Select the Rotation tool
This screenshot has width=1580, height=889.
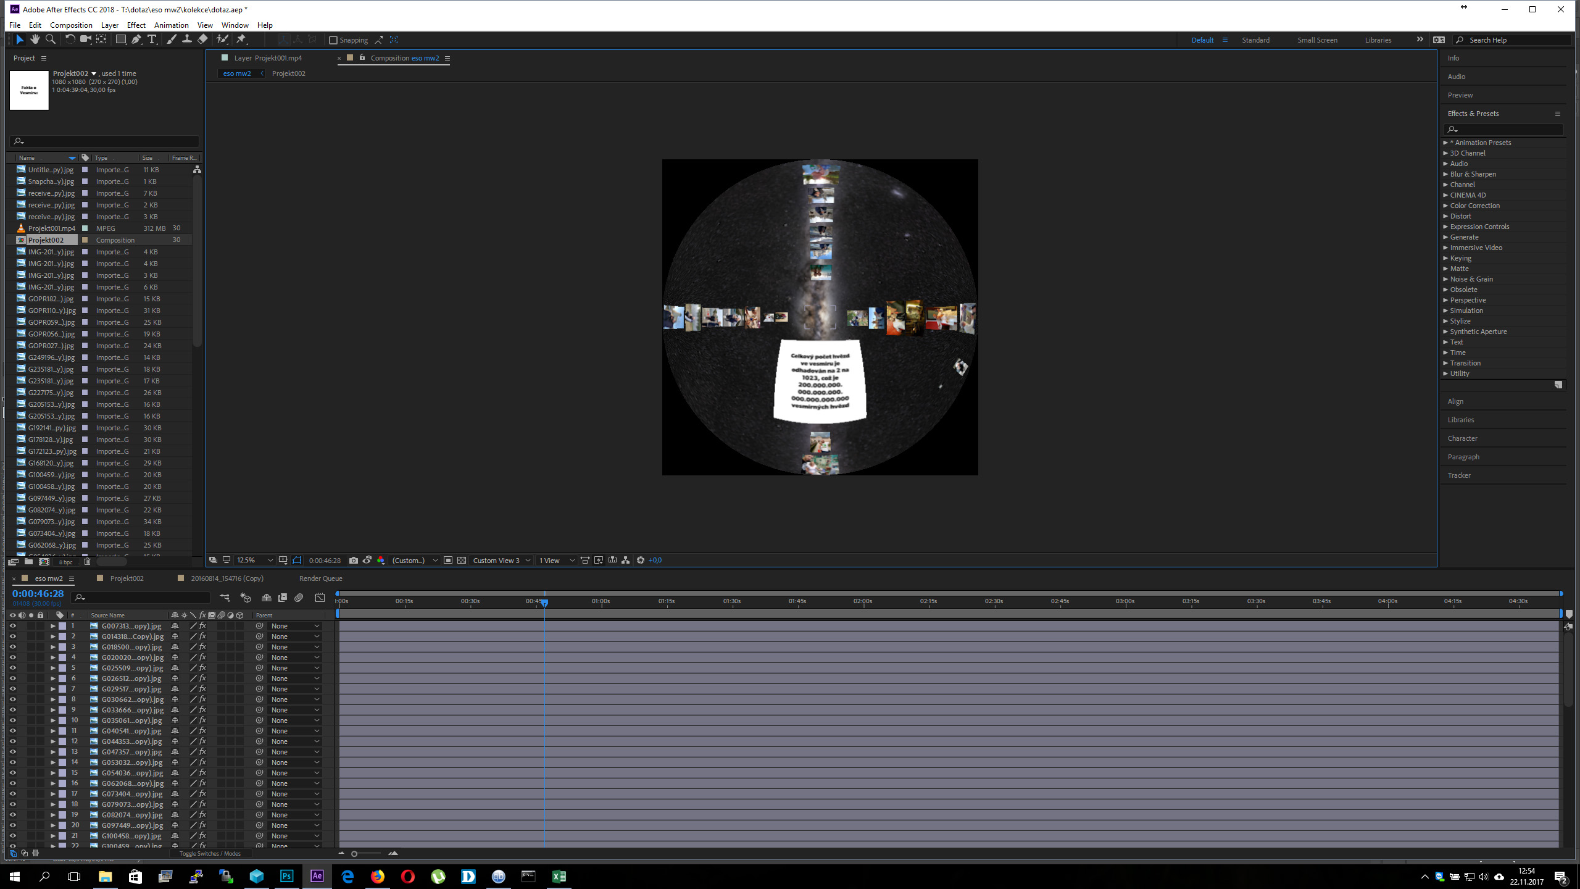tap(70, 40)
